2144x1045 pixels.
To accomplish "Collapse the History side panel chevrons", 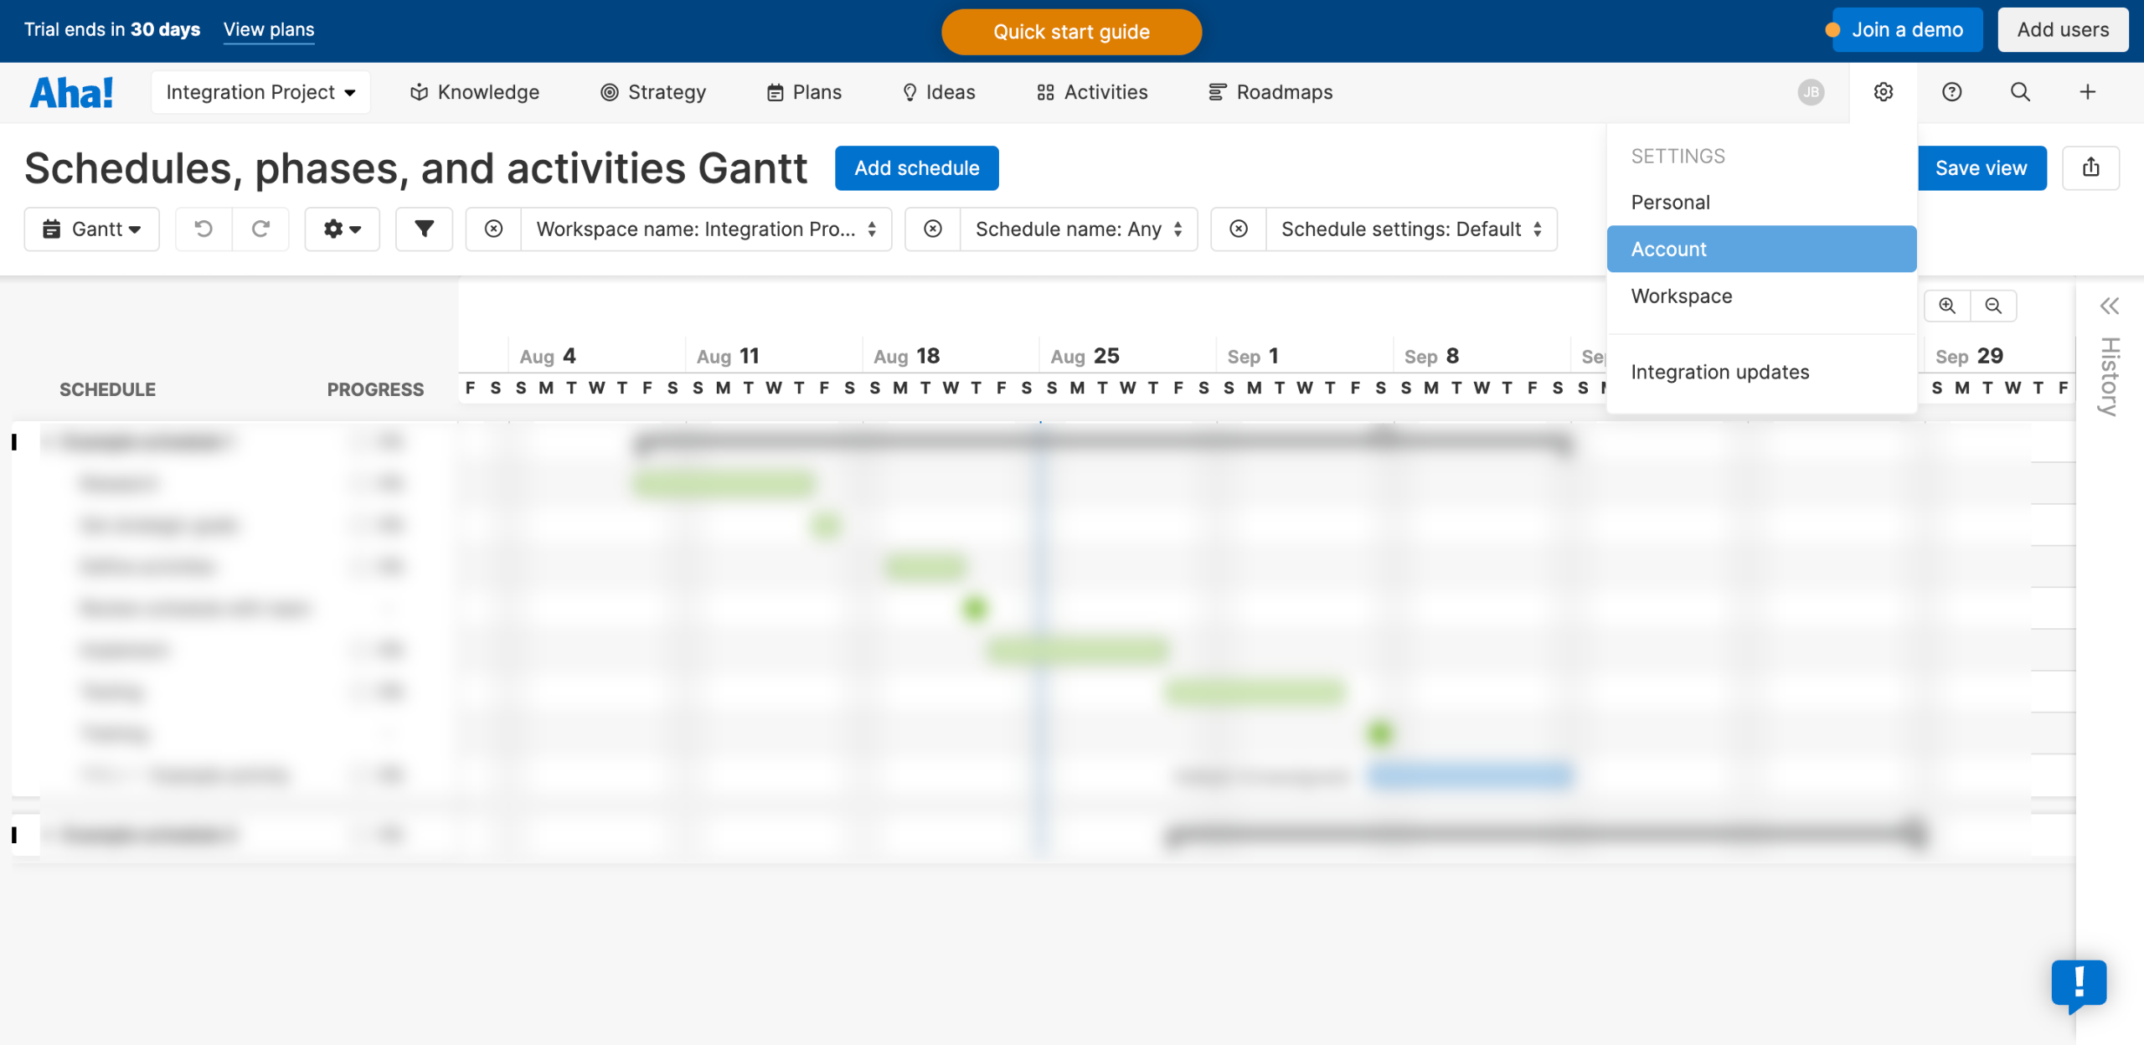I will pyautogui.click(x=2109, y=306).
